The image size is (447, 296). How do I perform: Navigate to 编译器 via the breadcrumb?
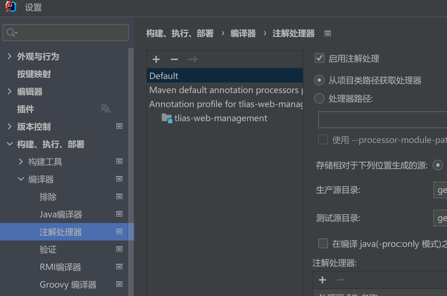pos(243,33)
